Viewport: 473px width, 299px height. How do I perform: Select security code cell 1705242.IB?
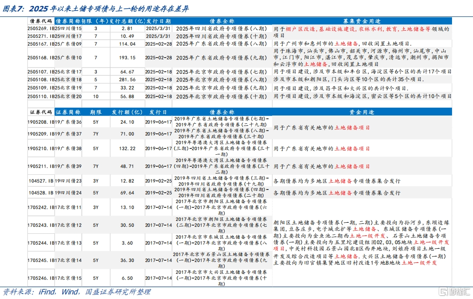pyautogui.click(x=41, y=208)
